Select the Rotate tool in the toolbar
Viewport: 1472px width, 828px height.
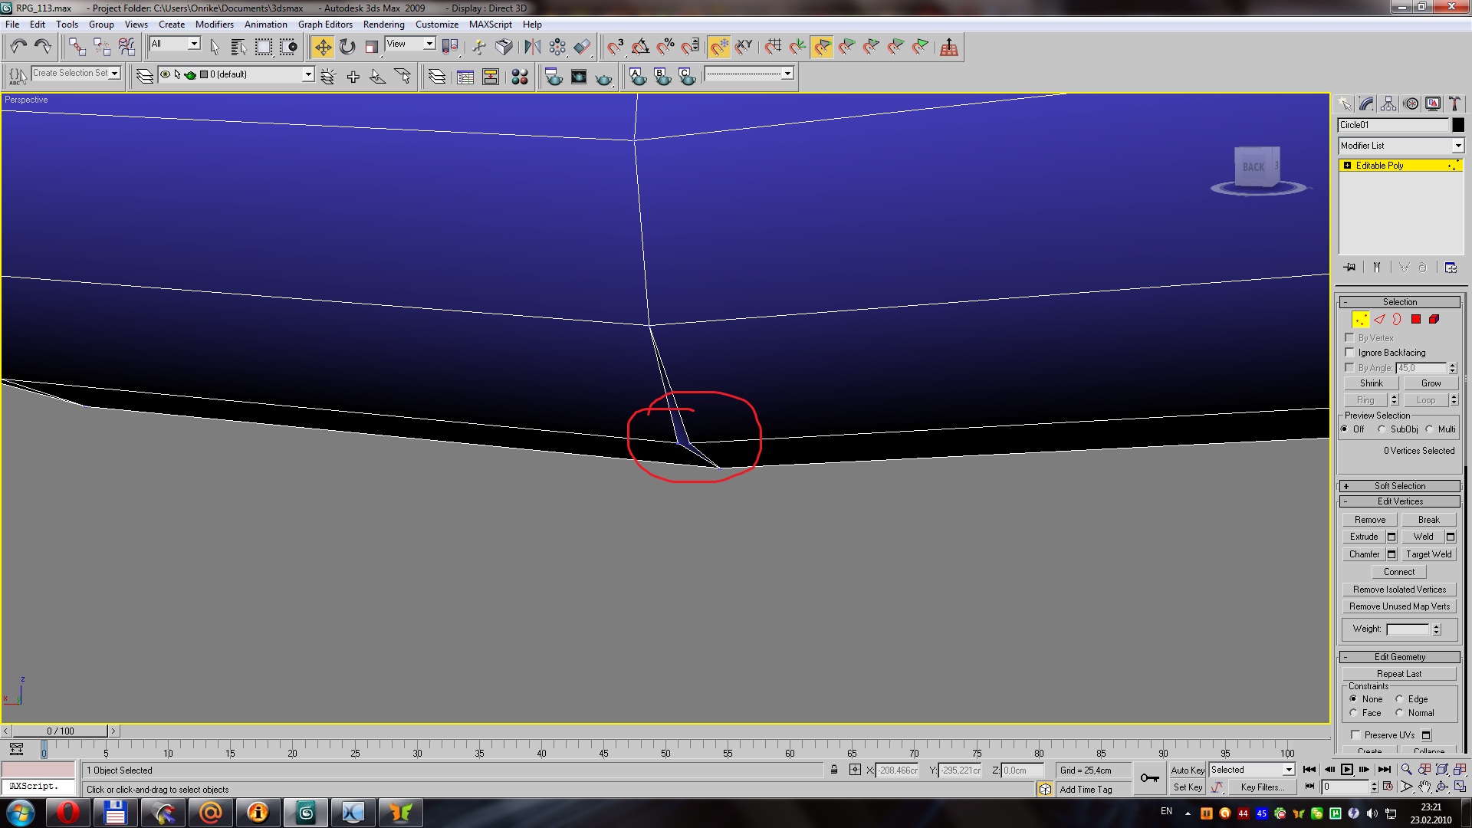[x=347, y=48]
